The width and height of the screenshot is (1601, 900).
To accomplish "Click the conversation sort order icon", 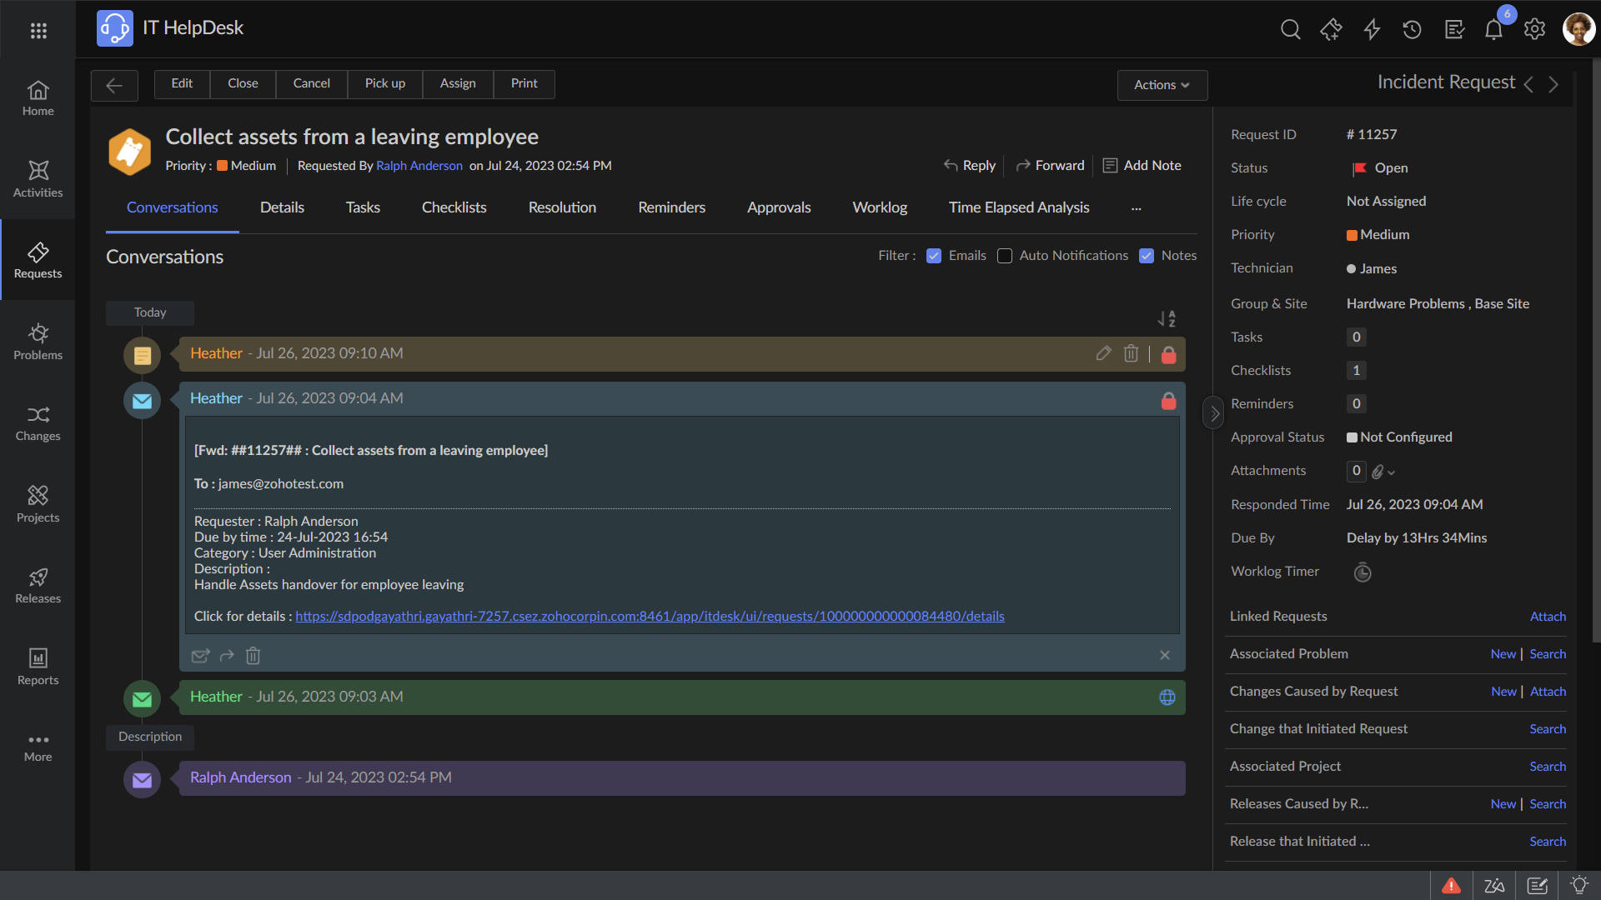I will (x=1167, y=318).
